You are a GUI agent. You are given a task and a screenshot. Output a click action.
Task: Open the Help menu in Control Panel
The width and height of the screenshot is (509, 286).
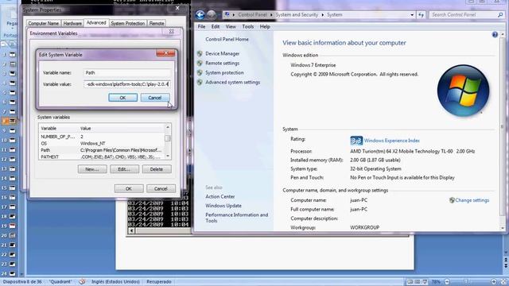(265, 26)
